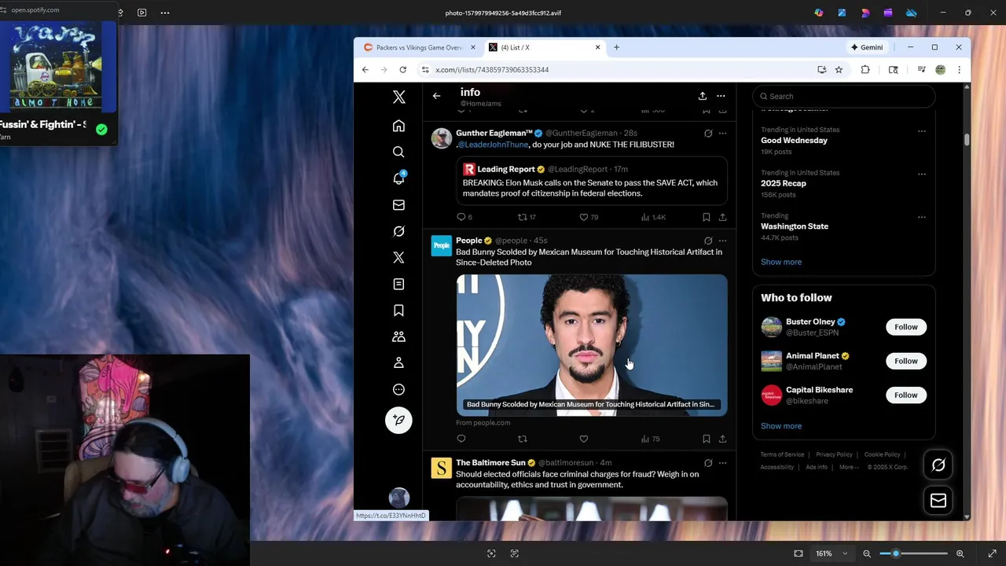
Task: Bookmark Gunther Eagleman's post
Action: pos(706,217)
